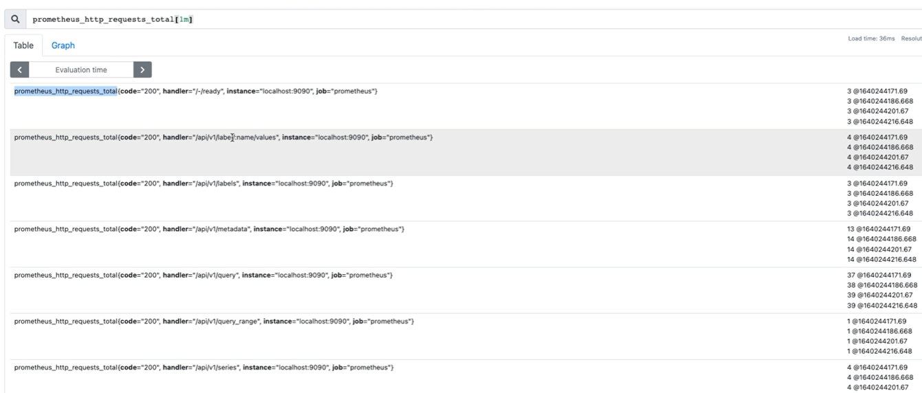
Task: Click the highlighted prometheus_http_requests_total metric name
Action: coord(65,92)
